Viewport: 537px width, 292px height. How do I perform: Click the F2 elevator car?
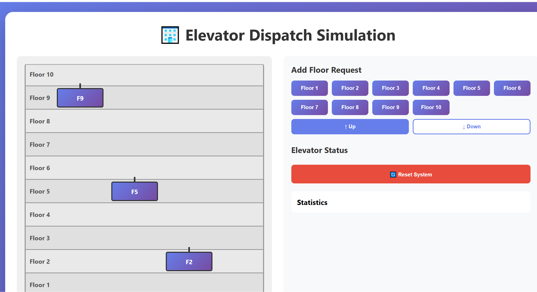click(189, 262)
